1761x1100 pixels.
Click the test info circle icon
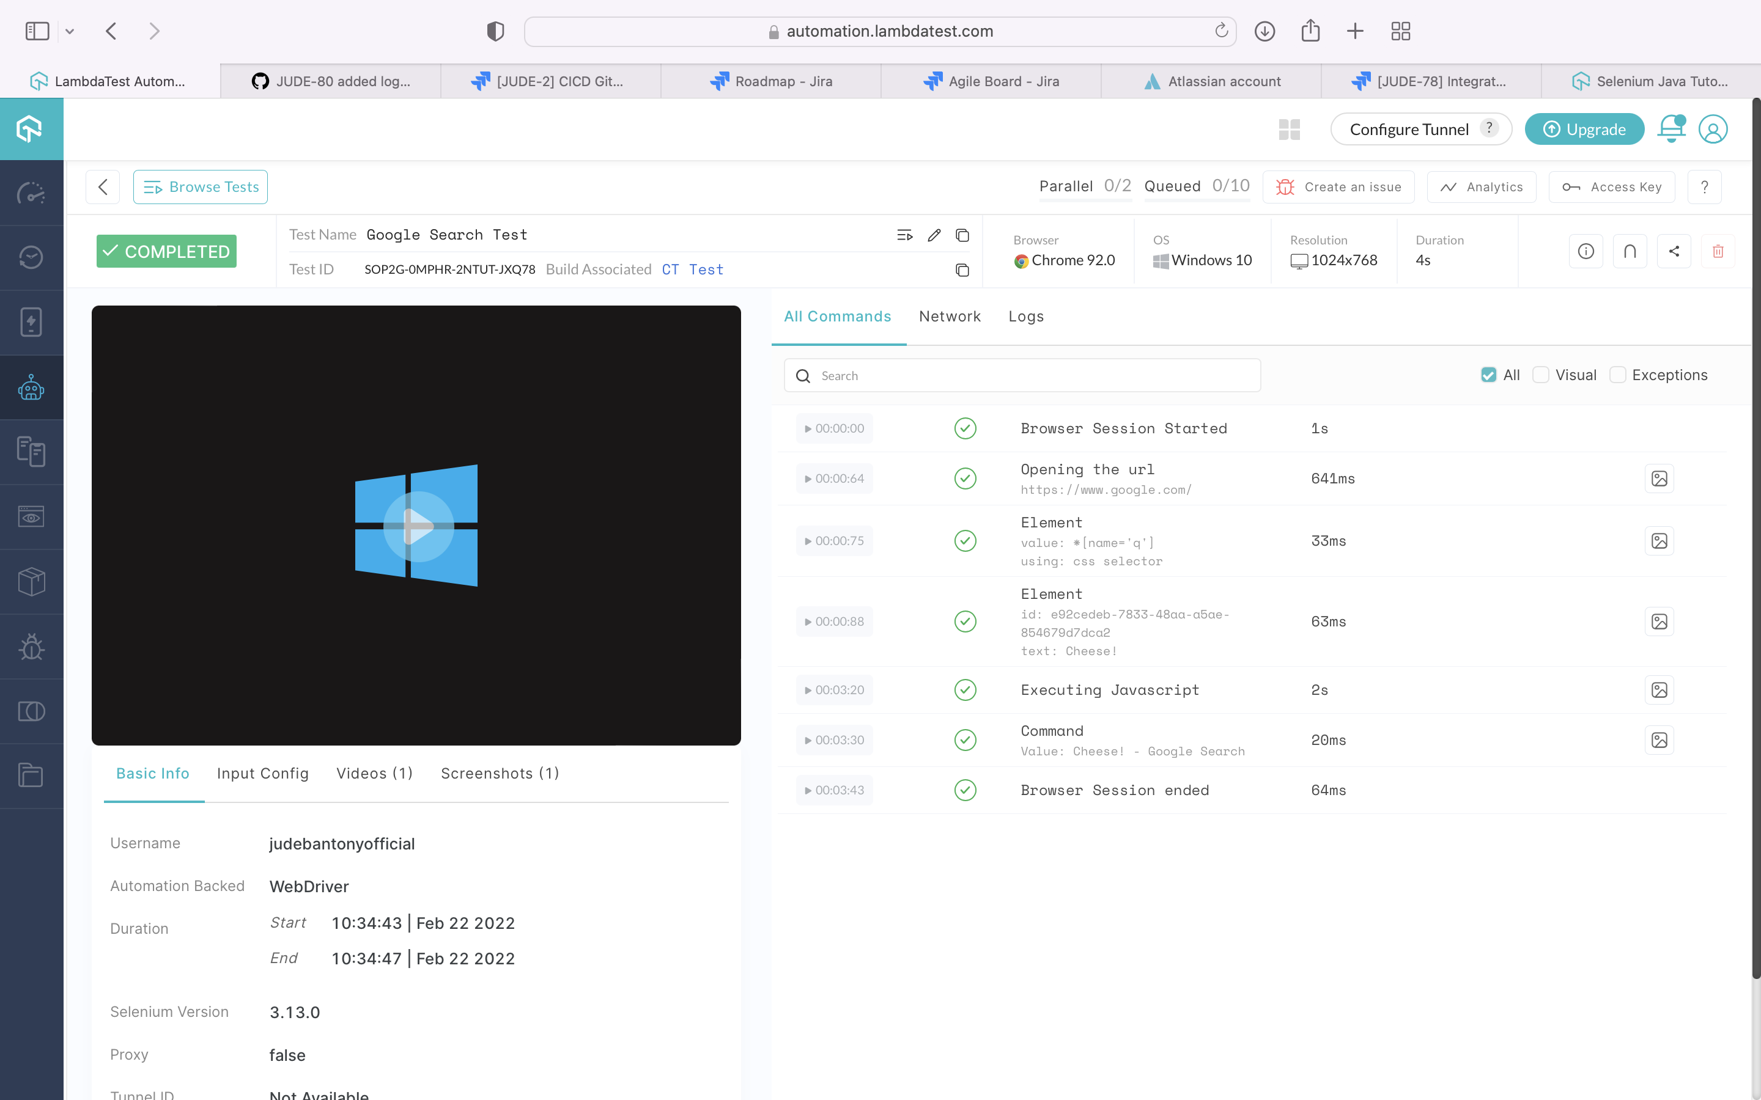pos(1586,251)
